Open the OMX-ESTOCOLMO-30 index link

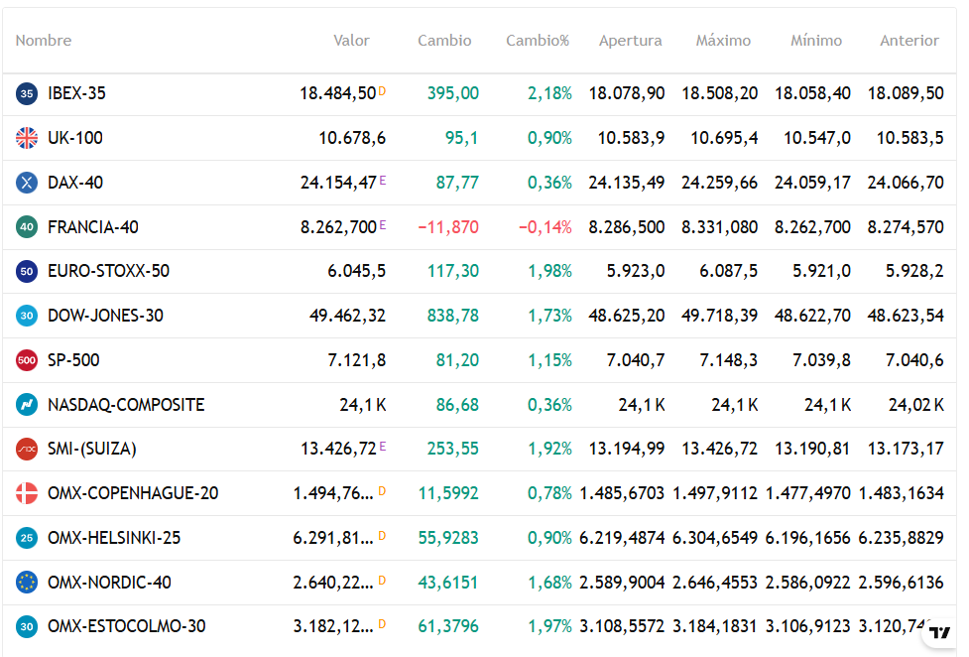click(126, 626)
